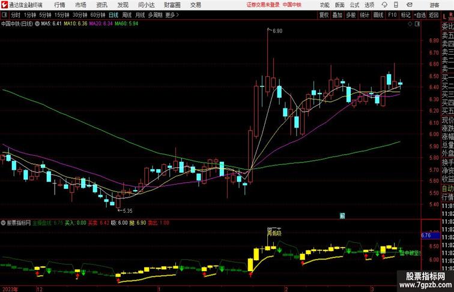This screenshot has width=454, height=292.
Task: Open the 版面 menu
Action: 340,5
